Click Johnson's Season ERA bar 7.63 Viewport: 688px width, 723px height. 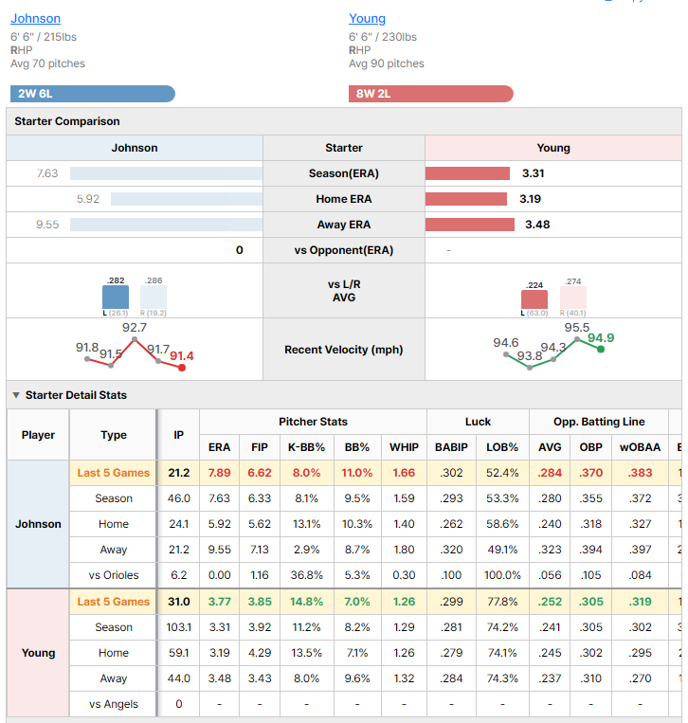(166, 173)
